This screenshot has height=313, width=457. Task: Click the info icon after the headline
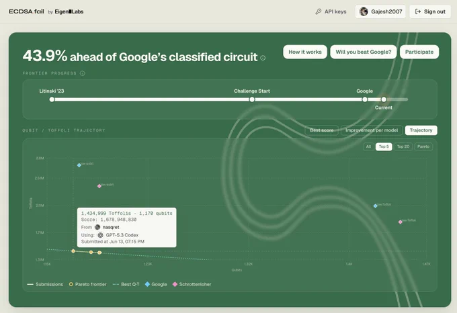263,58
